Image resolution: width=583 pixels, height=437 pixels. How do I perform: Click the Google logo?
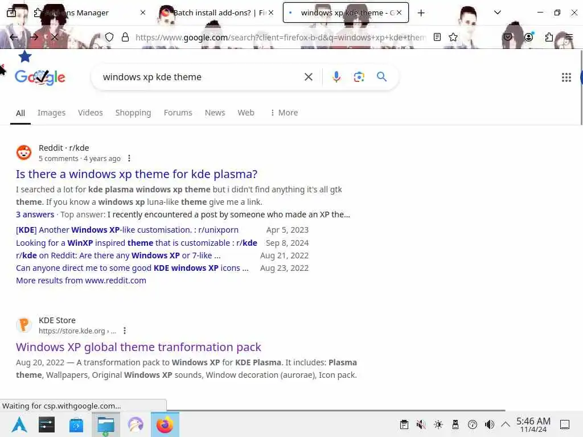click(40, 77)
